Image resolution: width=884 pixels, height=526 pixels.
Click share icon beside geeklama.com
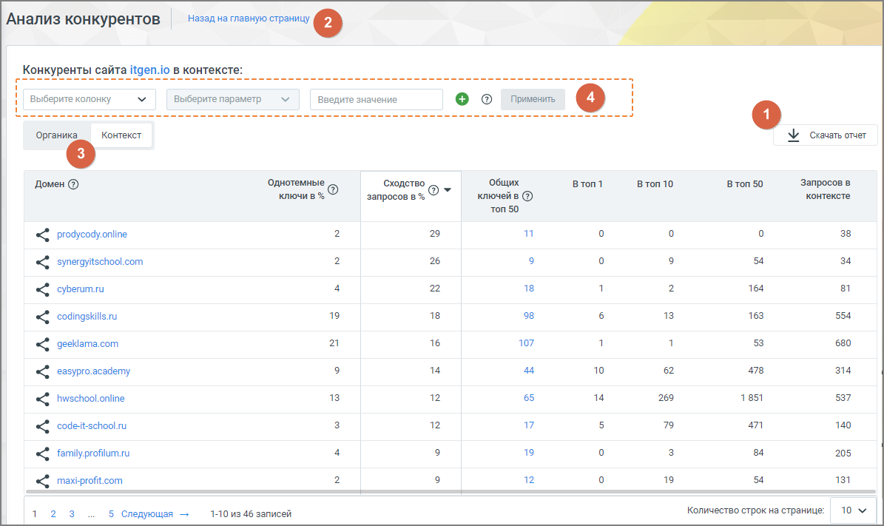[43, 344]
